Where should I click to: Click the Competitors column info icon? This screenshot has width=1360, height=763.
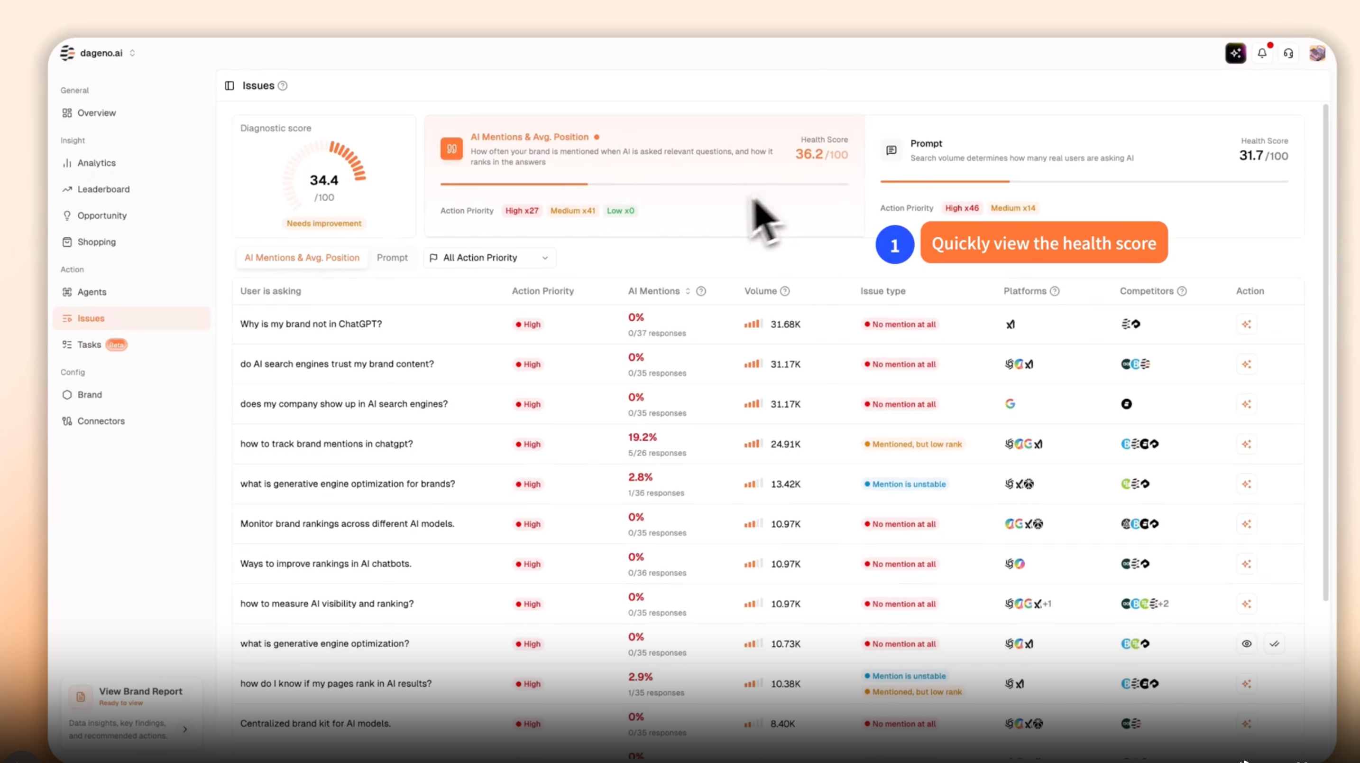(x=1182, y=291)
